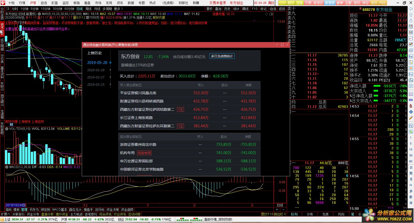
Task: Select the RSI indicator icon in right sidebar
Action: pos(411,100)
